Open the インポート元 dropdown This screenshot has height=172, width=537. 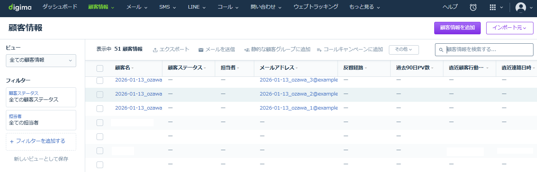point(510,28)
